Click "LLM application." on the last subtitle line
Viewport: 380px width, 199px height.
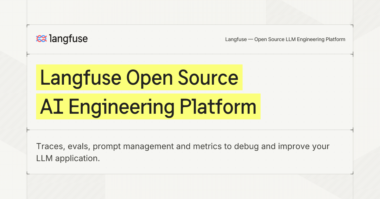click(68, 158)
